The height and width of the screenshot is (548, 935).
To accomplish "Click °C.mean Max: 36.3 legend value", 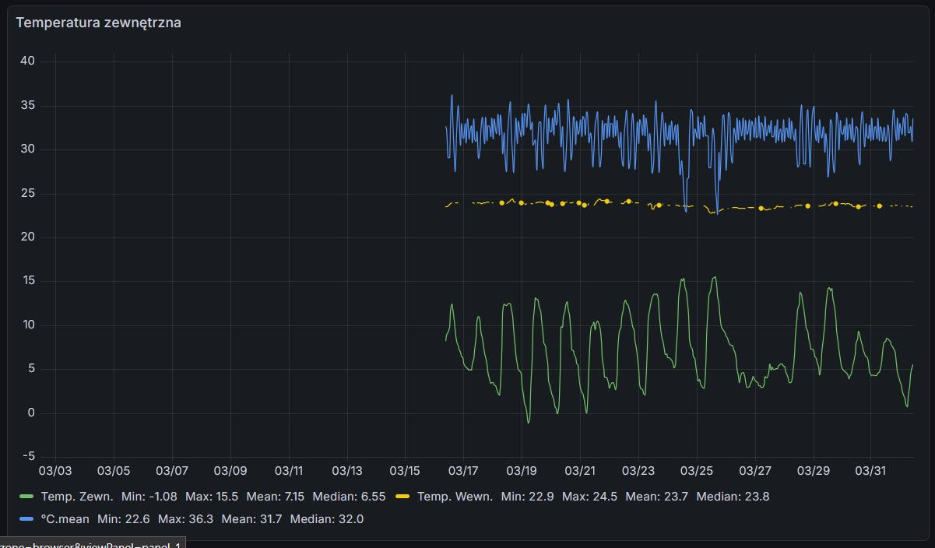I will coord(185,518).
